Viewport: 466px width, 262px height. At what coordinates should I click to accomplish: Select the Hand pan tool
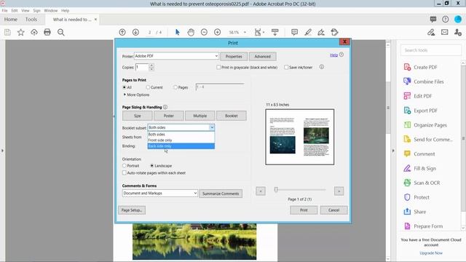click(191, 32)
